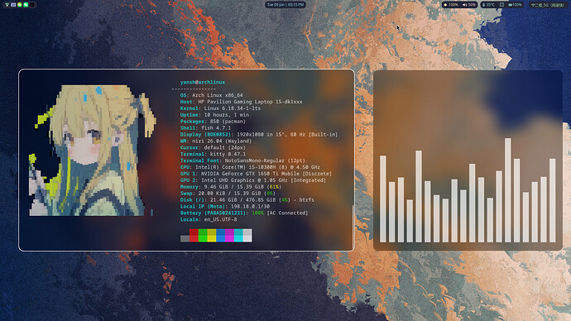
Task: Click the "Battery (PABAS0241231)" line
Action: 244,213
